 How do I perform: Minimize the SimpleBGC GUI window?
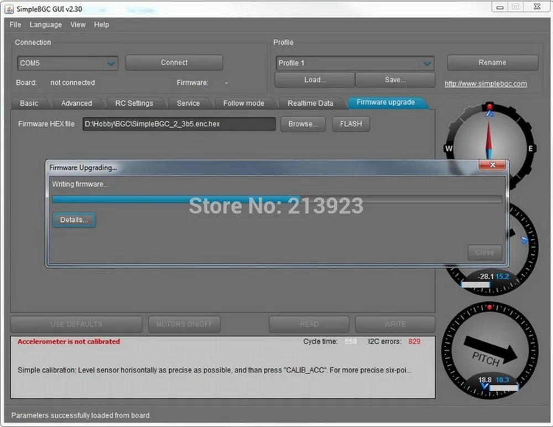pos(500,7)
